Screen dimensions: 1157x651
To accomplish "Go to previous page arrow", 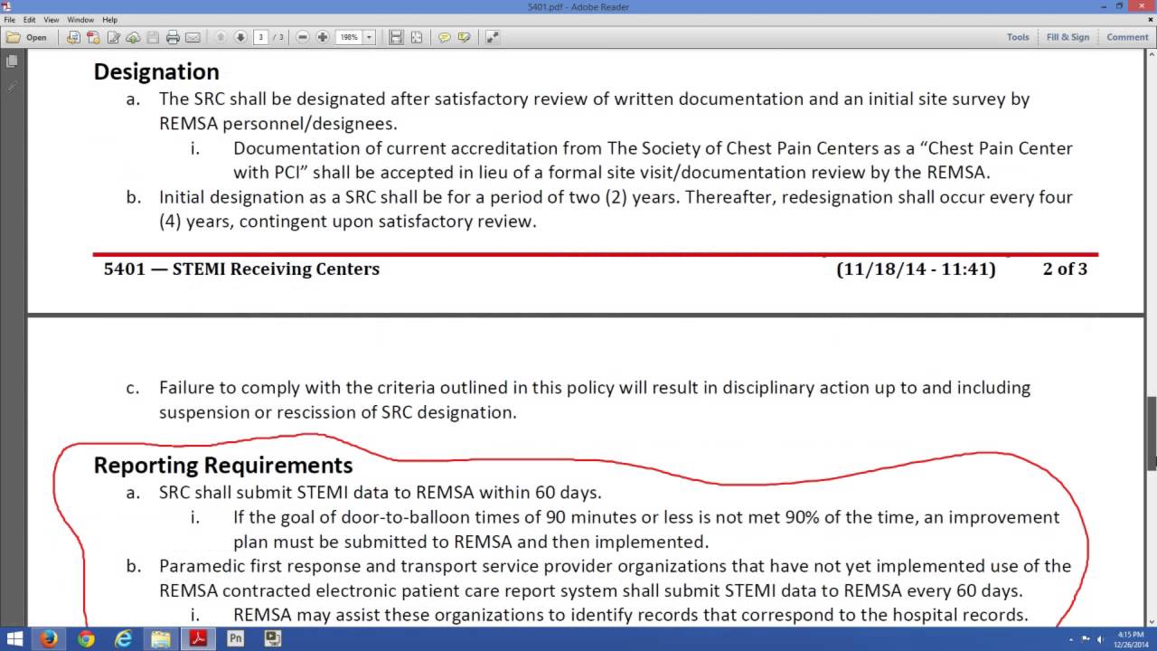I will [221, 37].
